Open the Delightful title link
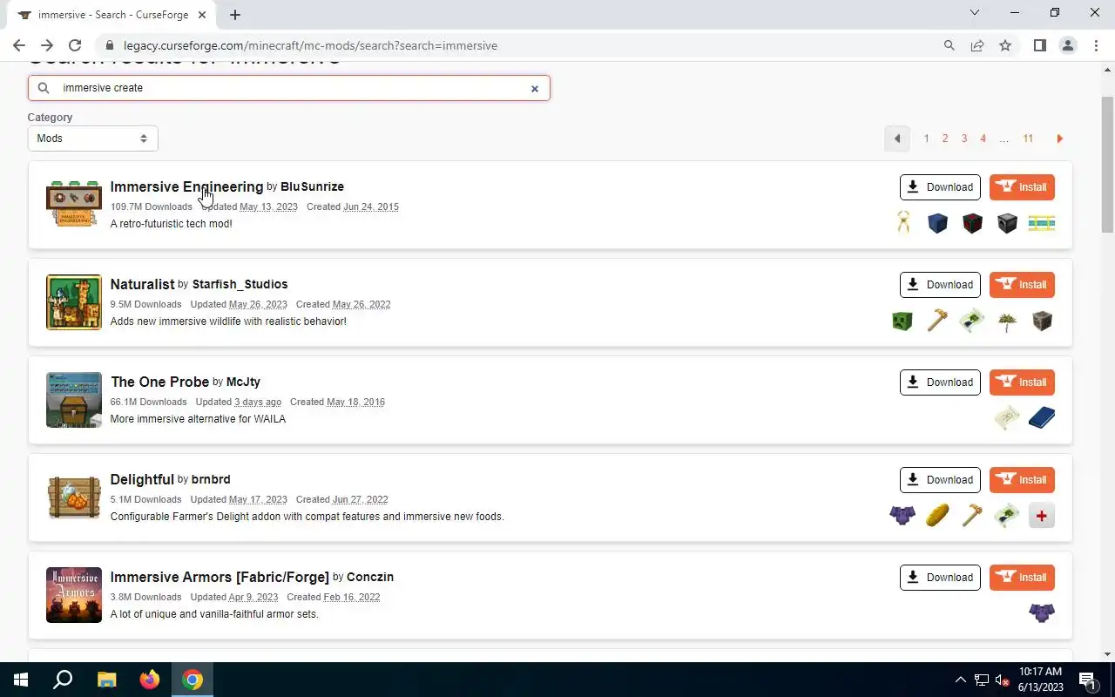 click(x=142, y=479)
